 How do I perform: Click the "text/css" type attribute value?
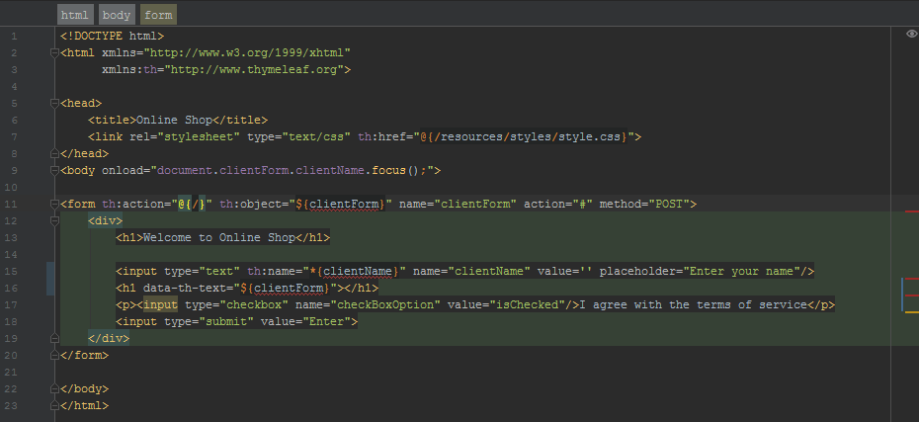[x=316, y=137]
